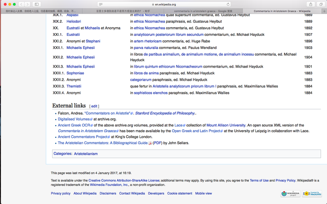The height and width of the screenshot is (204, 327).
Task: Open the Disclaimers link
Action: pyautogui.click(x=108, y=194)
